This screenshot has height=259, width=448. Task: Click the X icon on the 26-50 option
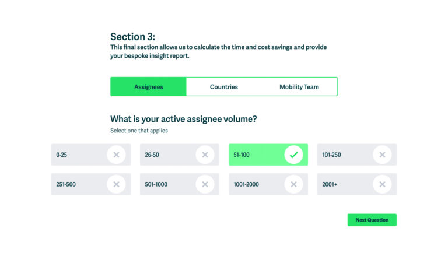coord(205,155)
